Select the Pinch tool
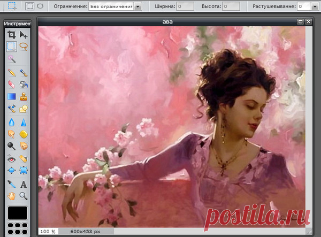Screen dimensions: 321x237 24,170
